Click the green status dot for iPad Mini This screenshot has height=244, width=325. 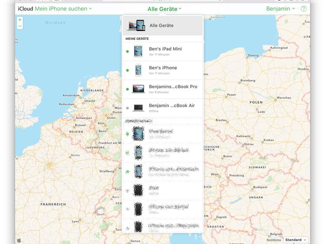[x=127, y=52]
